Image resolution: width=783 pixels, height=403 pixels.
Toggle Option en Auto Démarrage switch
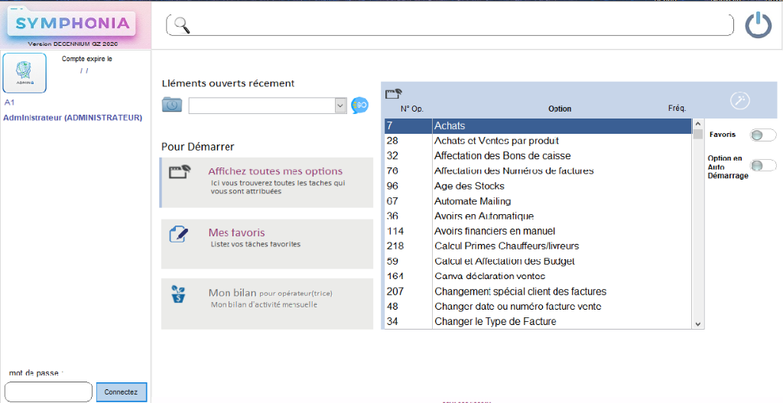pyautogui.click(x=762, y=165)
